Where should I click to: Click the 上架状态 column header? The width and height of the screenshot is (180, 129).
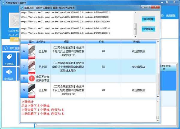click(x=41, y=42)
